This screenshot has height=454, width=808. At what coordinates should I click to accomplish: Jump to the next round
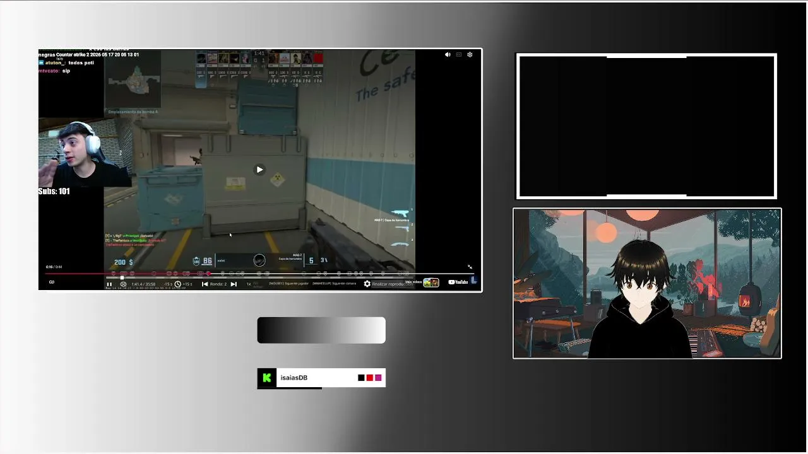(x=234, y=284)
